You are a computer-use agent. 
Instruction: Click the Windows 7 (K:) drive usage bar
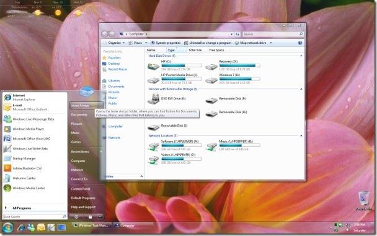pos(240,79)
